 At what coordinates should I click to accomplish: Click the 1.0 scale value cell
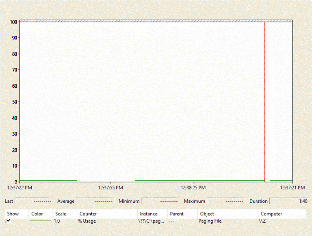pyautogui.click(x=57, y=221)
